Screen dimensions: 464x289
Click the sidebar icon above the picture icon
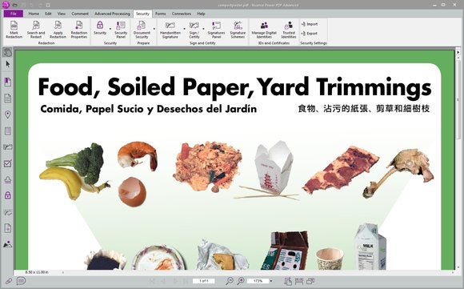pos(8,228)
